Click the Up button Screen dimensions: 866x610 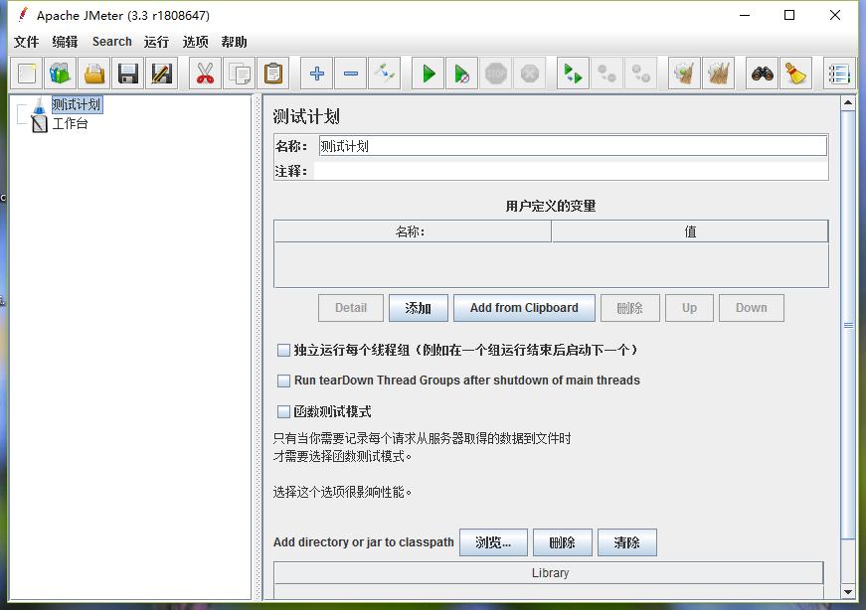click(x=689, y=308)
